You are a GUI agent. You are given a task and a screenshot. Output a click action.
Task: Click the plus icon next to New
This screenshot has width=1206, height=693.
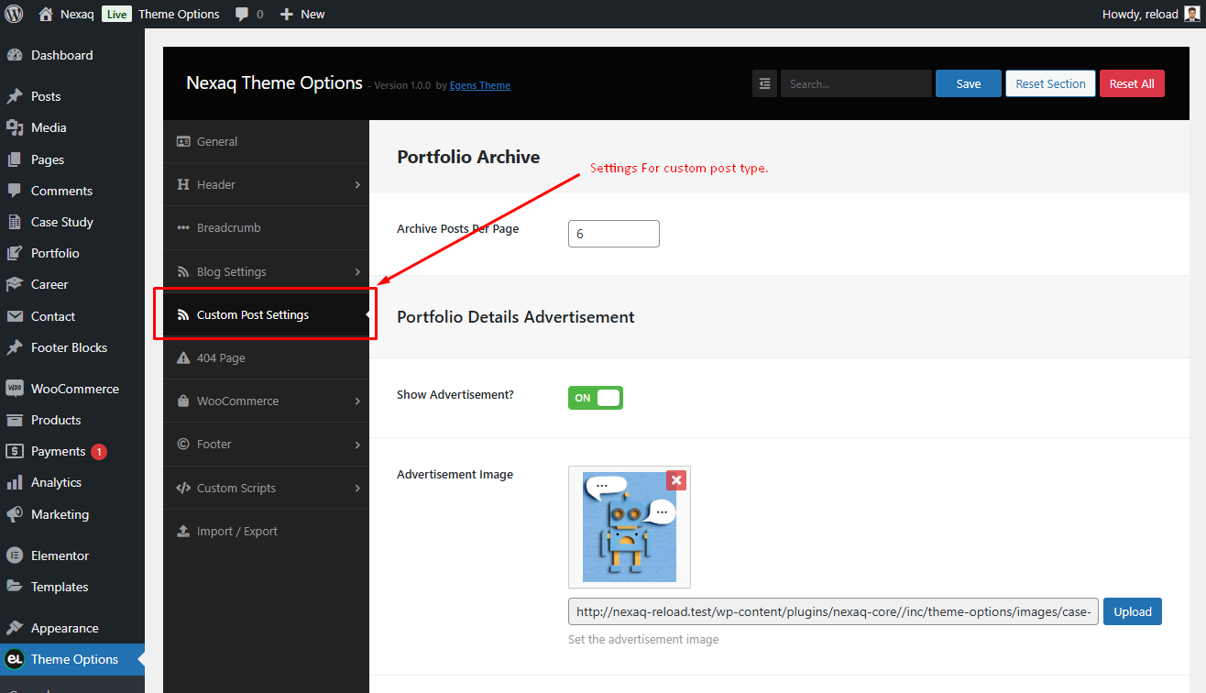click(287, 15)
